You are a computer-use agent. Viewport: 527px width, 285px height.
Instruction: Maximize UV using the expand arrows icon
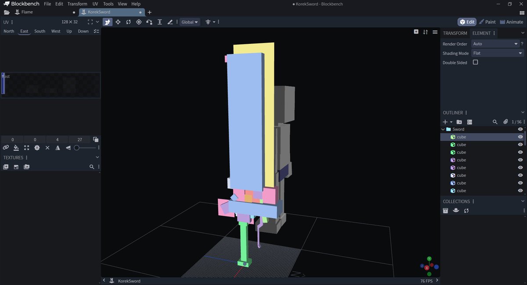pyautogui.click(x=27, y=148)
